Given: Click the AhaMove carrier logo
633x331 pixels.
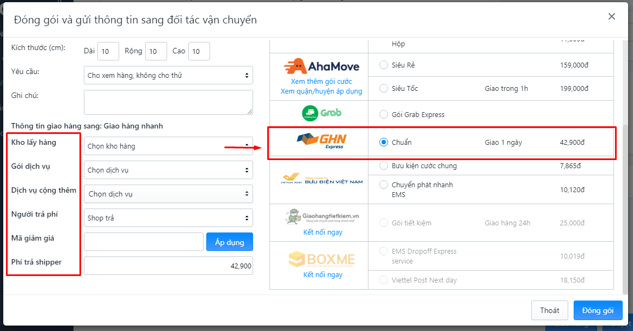Looking at the screenshot, I should pyautogui.click(x=321, y=66).
